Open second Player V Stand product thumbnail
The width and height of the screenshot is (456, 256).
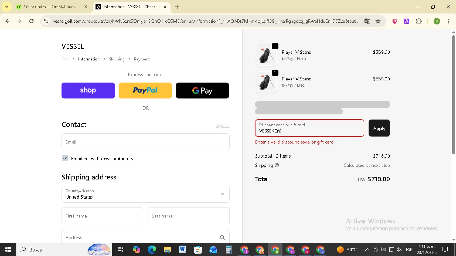266,82
